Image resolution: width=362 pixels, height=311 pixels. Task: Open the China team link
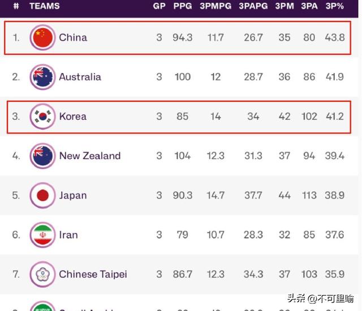pyautogui.click(x=73, y=37)
